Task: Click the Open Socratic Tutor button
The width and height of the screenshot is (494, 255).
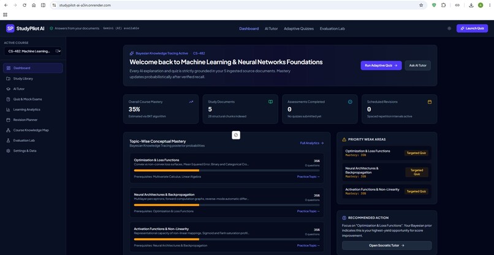Action: (387, 246)
